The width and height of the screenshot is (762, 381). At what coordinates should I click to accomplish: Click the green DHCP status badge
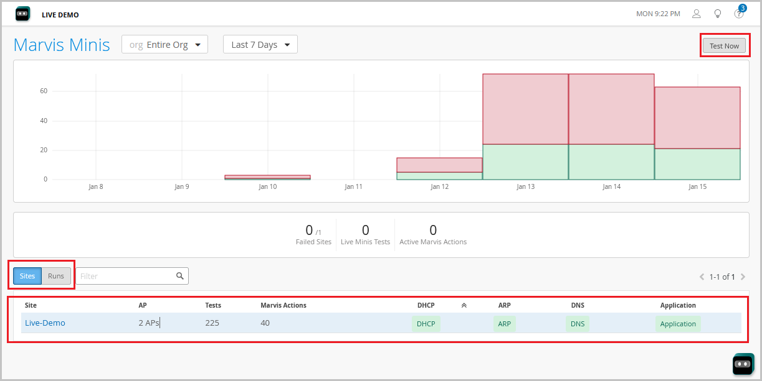click(426, 324)
